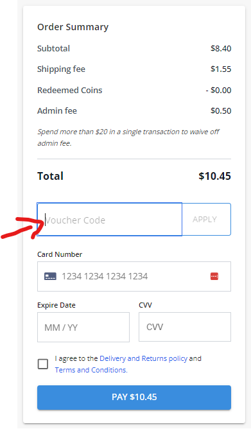Screen dimensions: 251x429
Task: Click the Admin fee amount $0.50
Action: click(x=221, y=110)
